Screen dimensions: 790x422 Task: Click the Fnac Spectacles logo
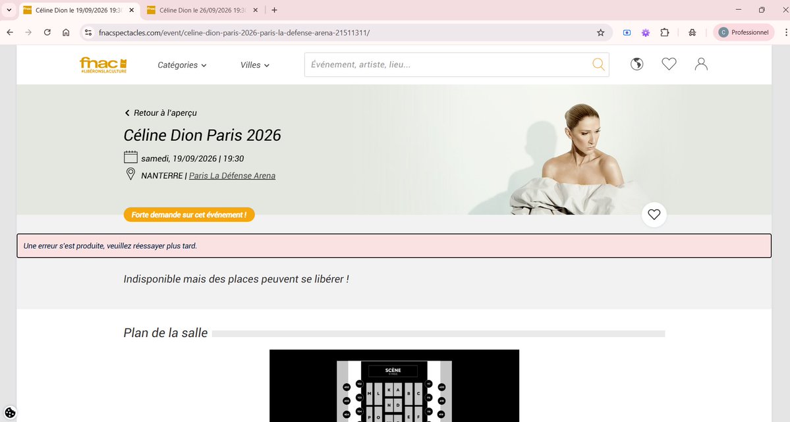(x=103, y=64)
